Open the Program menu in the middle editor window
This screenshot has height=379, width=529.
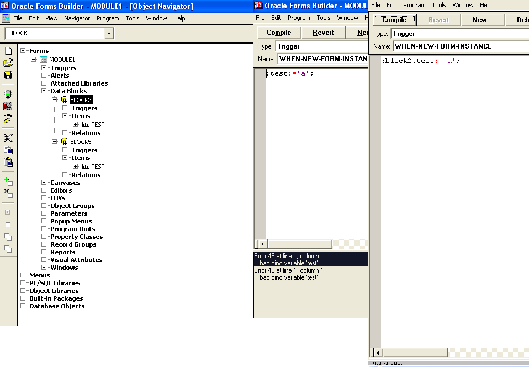[x=299, y=18]
